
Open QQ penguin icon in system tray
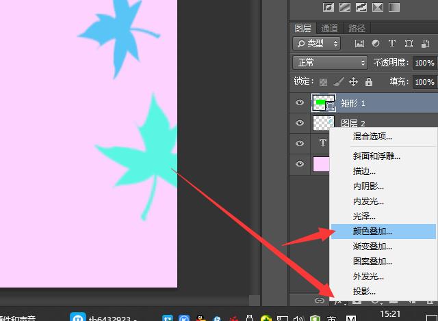(x=200, y=318)
